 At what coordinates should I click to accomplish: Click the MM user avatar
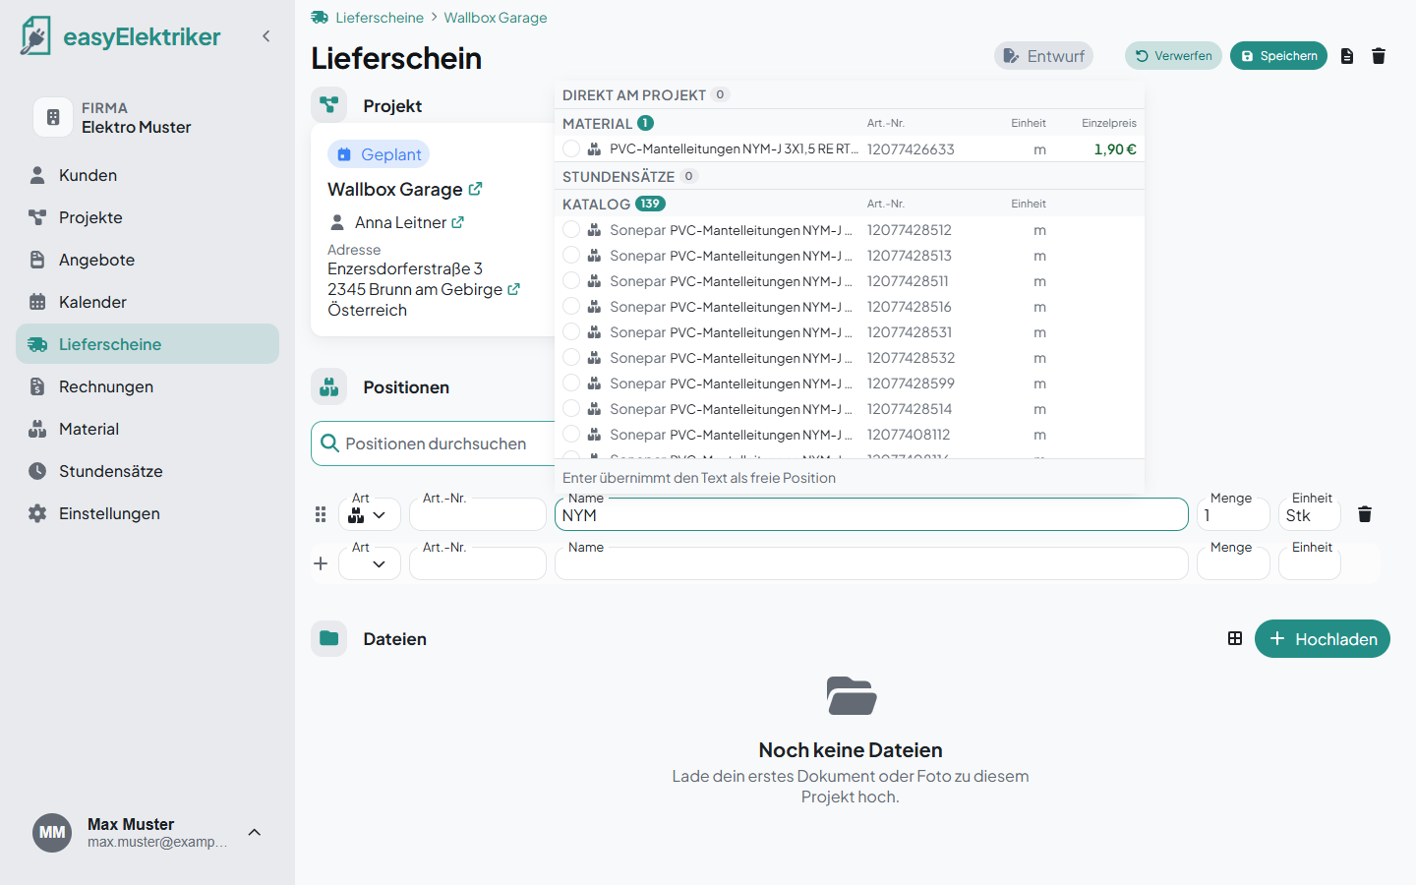coord(52,833)
